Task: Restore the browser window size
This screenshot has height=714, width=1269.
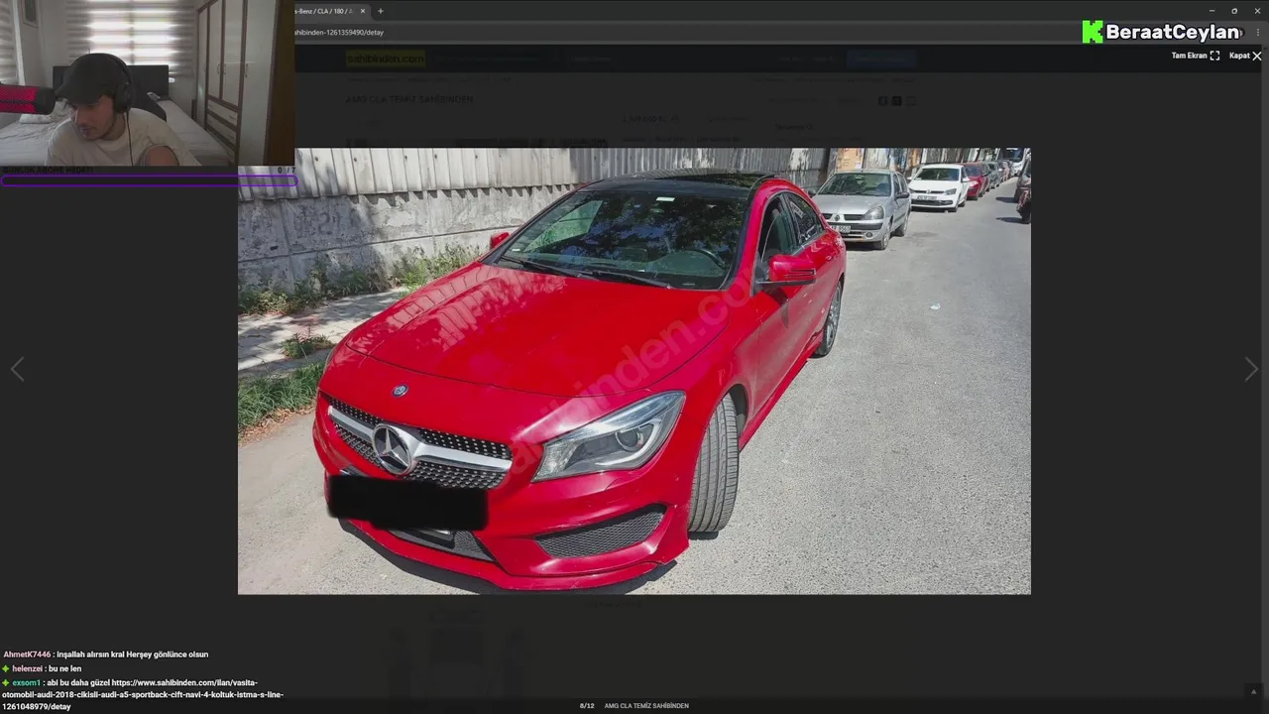Action: point(1234,11)
